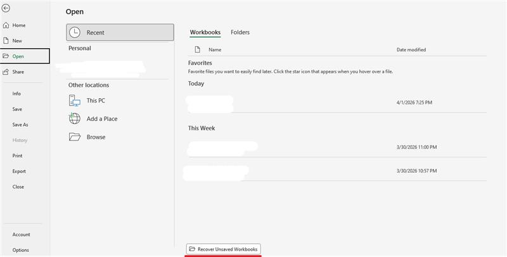The width and height of the screenshot is (507, 257).
Task: Go to Home in backstage menu
Action: [25, 25]
